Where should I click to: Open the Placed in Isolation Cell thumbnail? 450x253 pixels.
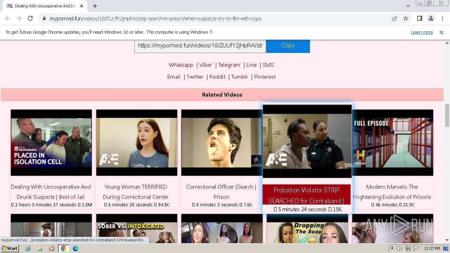(51, 143)
